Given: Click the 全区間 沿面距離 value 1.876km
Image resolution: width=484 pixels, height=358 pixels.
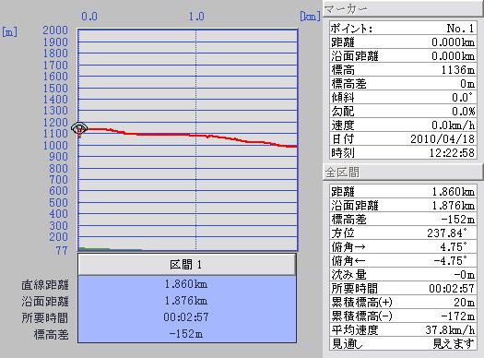Looking at the screenshot, I should pos(454,206).
